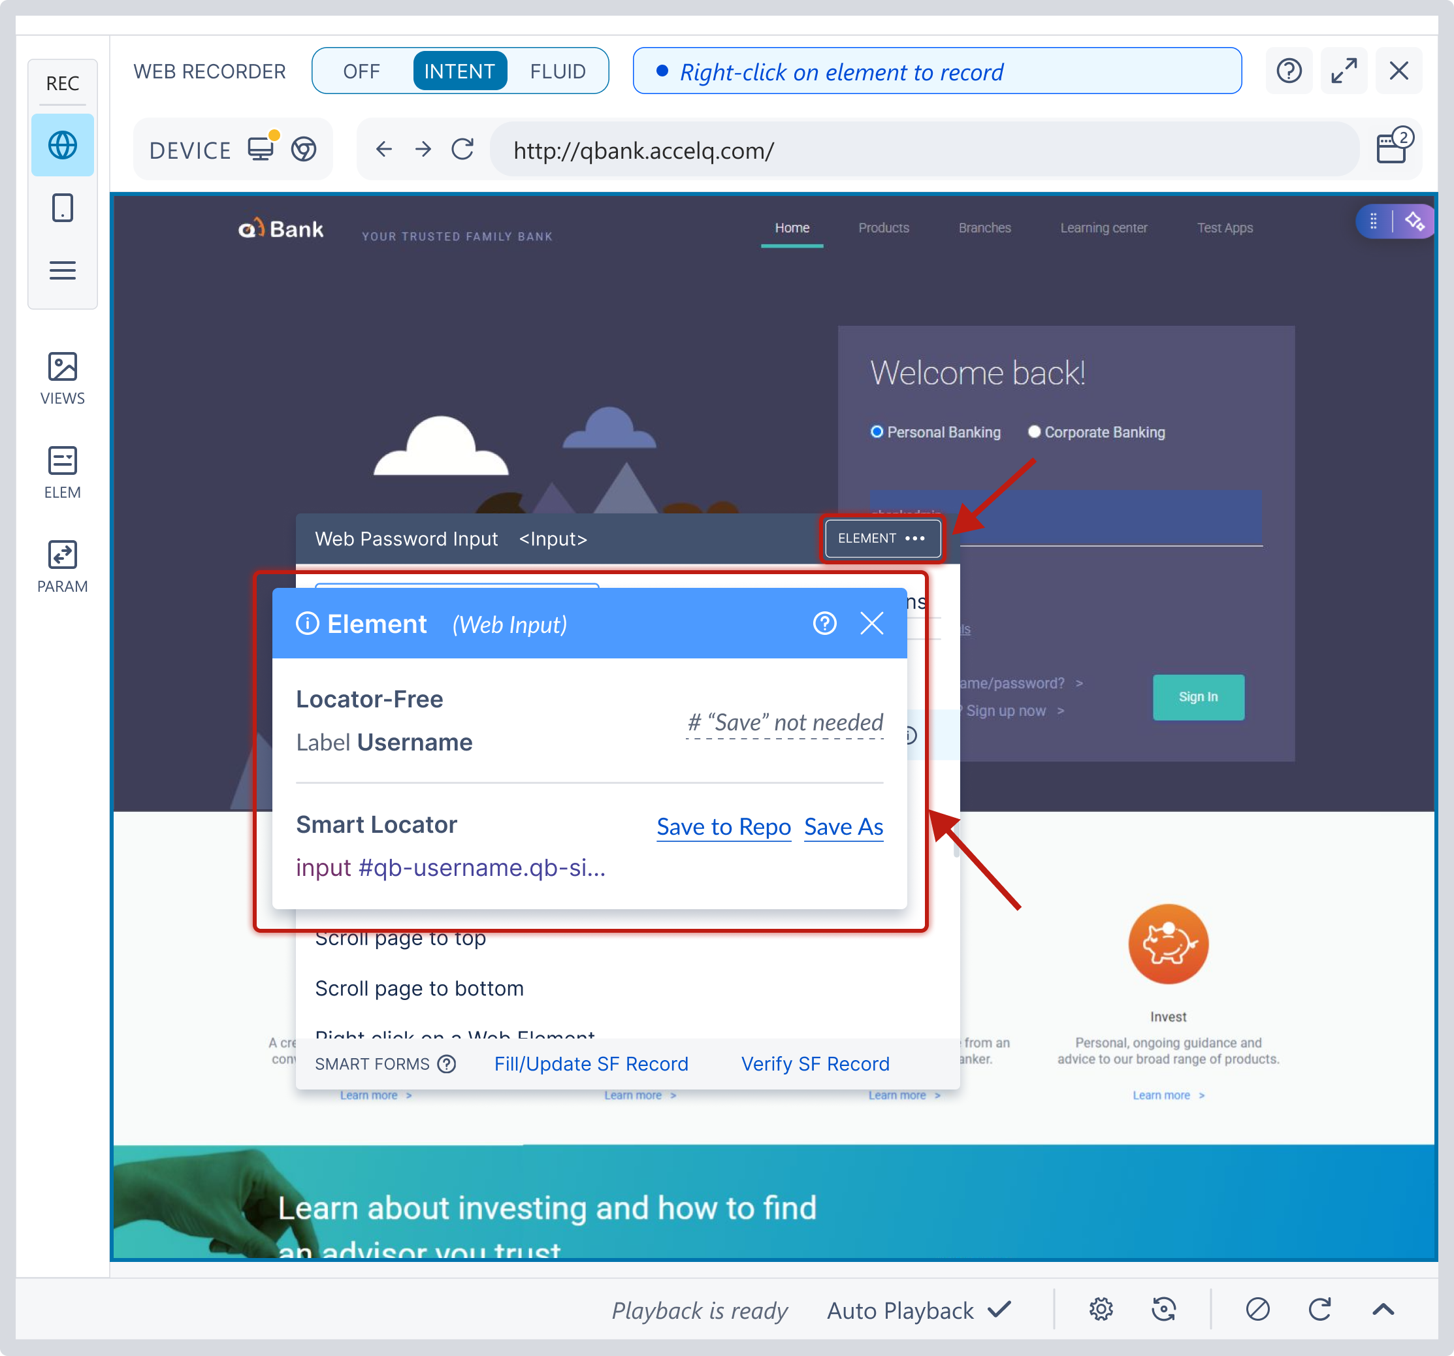The width and height of the screenshot is (1454, 1356).
Task: Click the smart locator text input #qb-username
Action: (x=451, y=867)
